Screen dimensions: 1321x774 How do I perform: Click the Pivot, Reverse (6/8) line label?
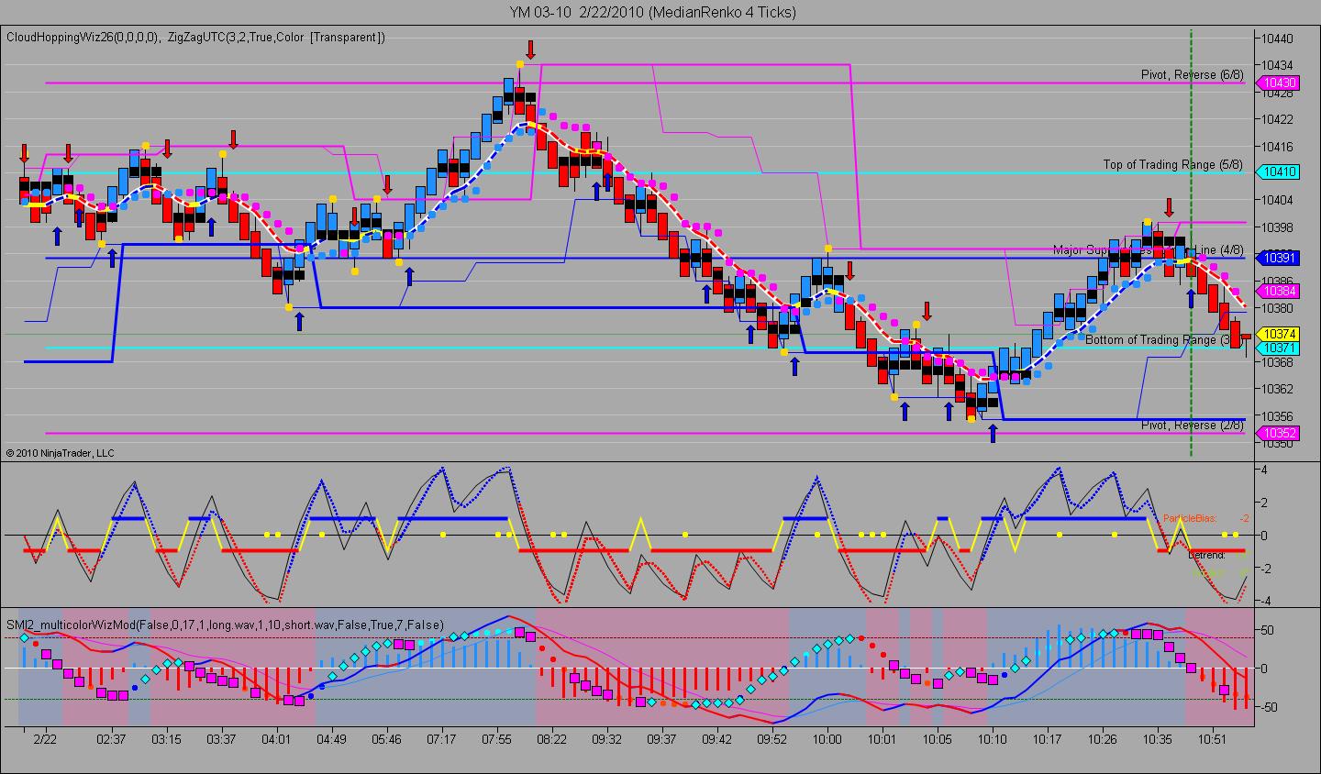pyautogui.click(x=1192, y=74)
